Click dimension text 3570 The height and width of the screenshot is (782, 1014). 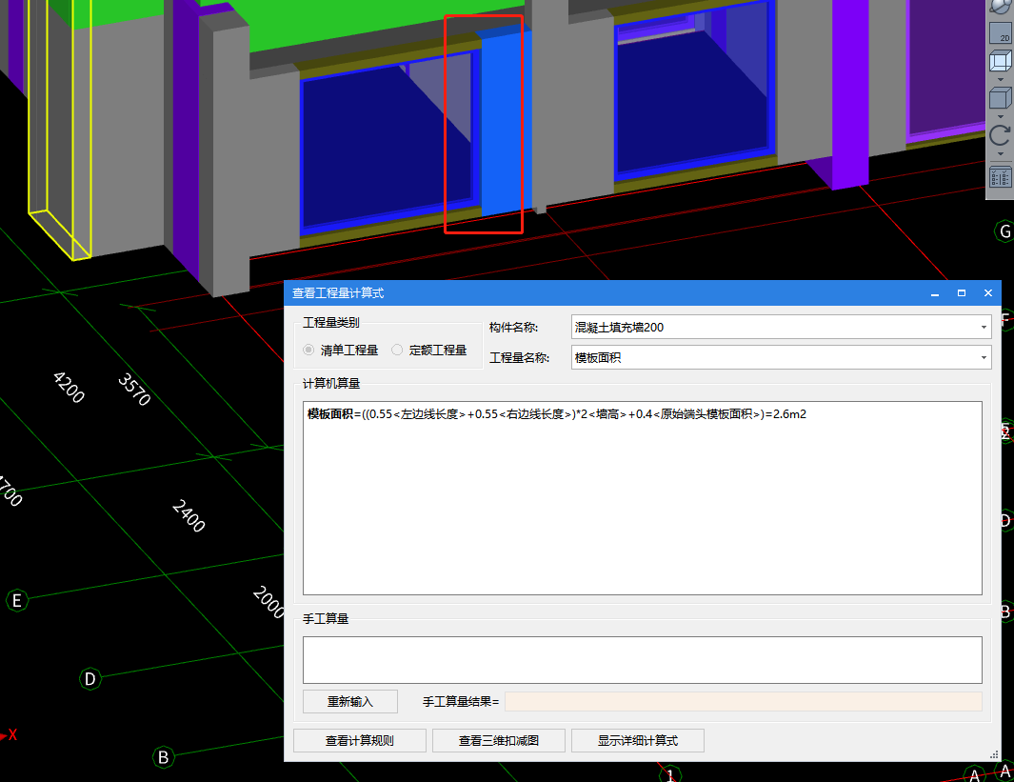134,390
